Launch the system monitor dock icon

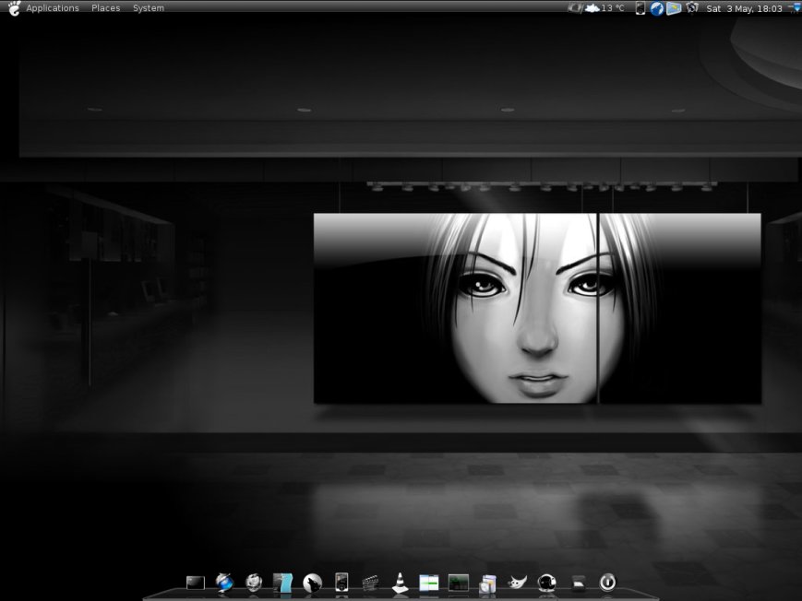tap(459, 583)
